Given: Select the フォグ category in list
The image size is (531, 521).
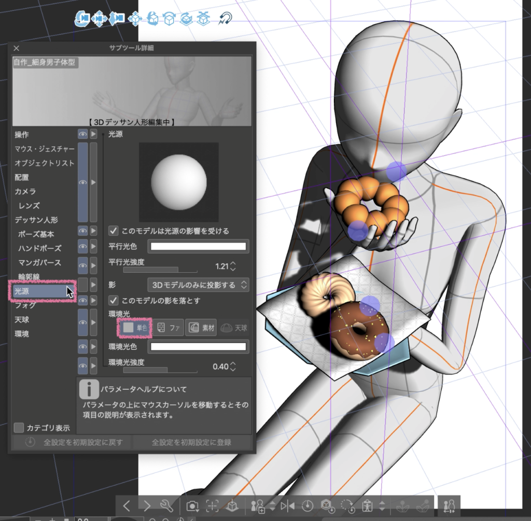Looking at the screenshot, I should pos(25,305).
